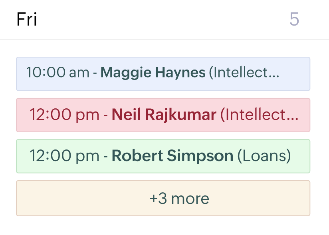
Task: Click the "(Loans)" category text
Action: point(264,156)
